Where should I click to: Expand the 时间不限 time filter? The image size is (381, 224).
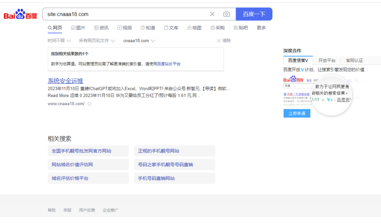[59, 41]
